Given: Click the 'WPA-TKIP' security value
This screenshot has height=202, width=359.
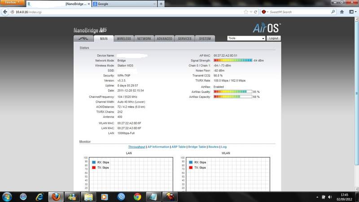Looking at the screenshot, I should point(124,75).
